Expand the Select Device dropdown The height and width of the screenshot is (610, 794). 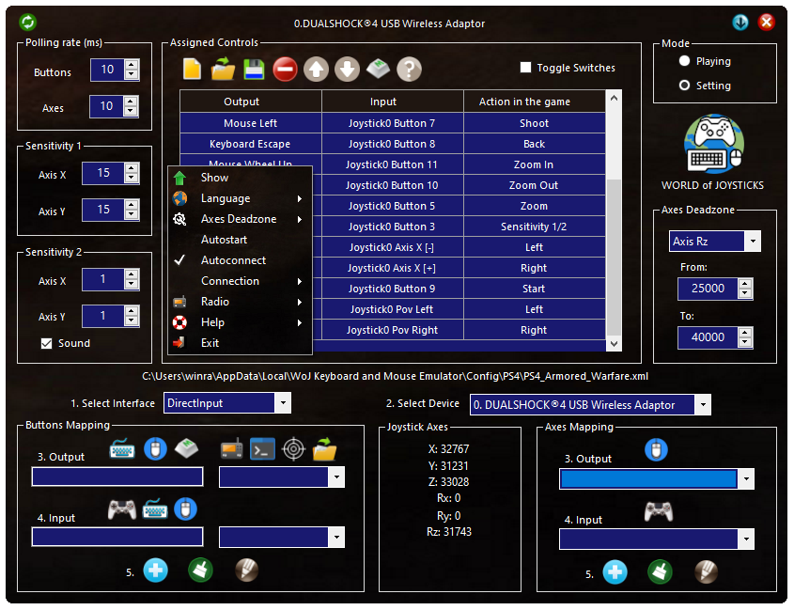[702, 405]
